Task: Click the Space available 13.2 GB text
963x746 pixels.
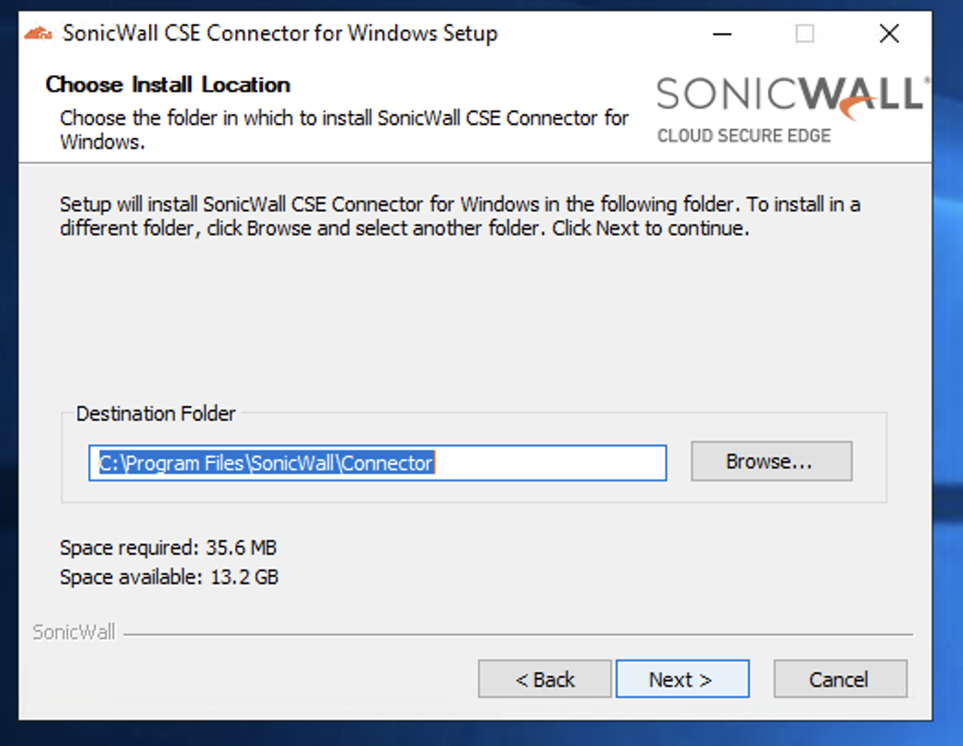Action: (169, 578)
